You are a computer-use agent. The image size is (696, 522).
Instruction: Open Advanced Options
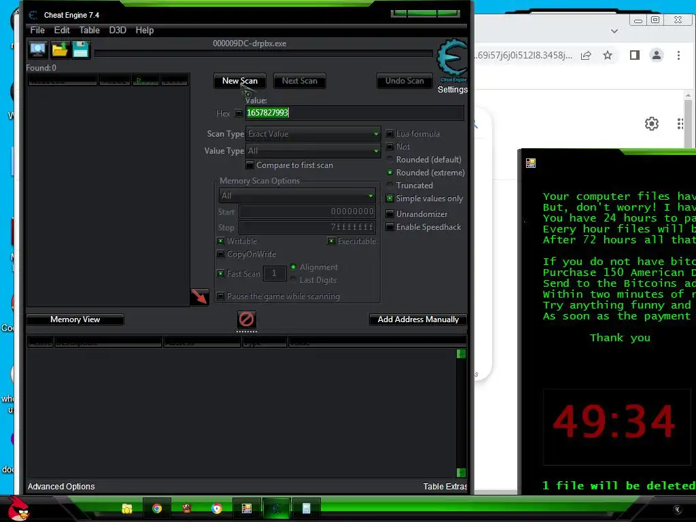point(60,487)
